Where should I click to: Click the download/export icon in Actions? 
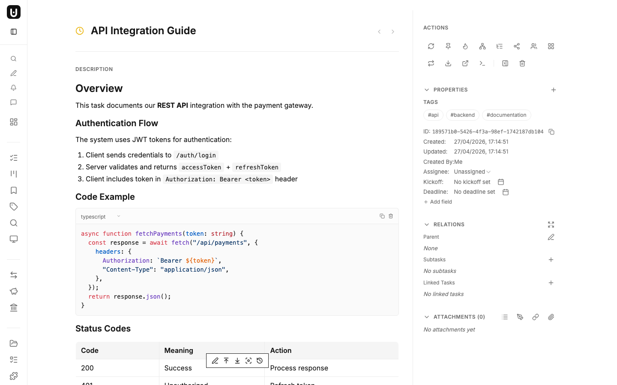pos(448,63)
